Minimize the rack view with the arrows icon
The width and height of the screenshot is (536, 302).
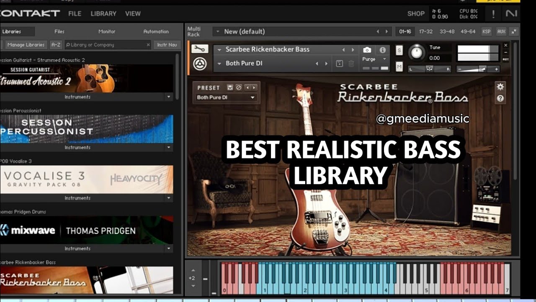click(514, 31)
